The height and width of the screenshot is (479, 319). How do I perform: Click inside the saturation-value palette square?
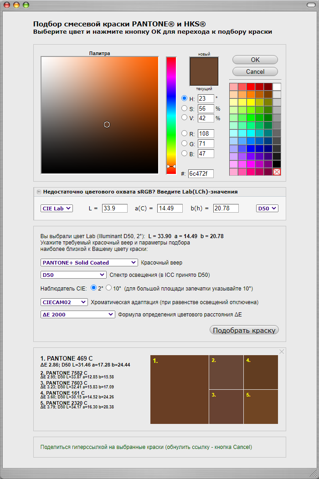point(100,115)
